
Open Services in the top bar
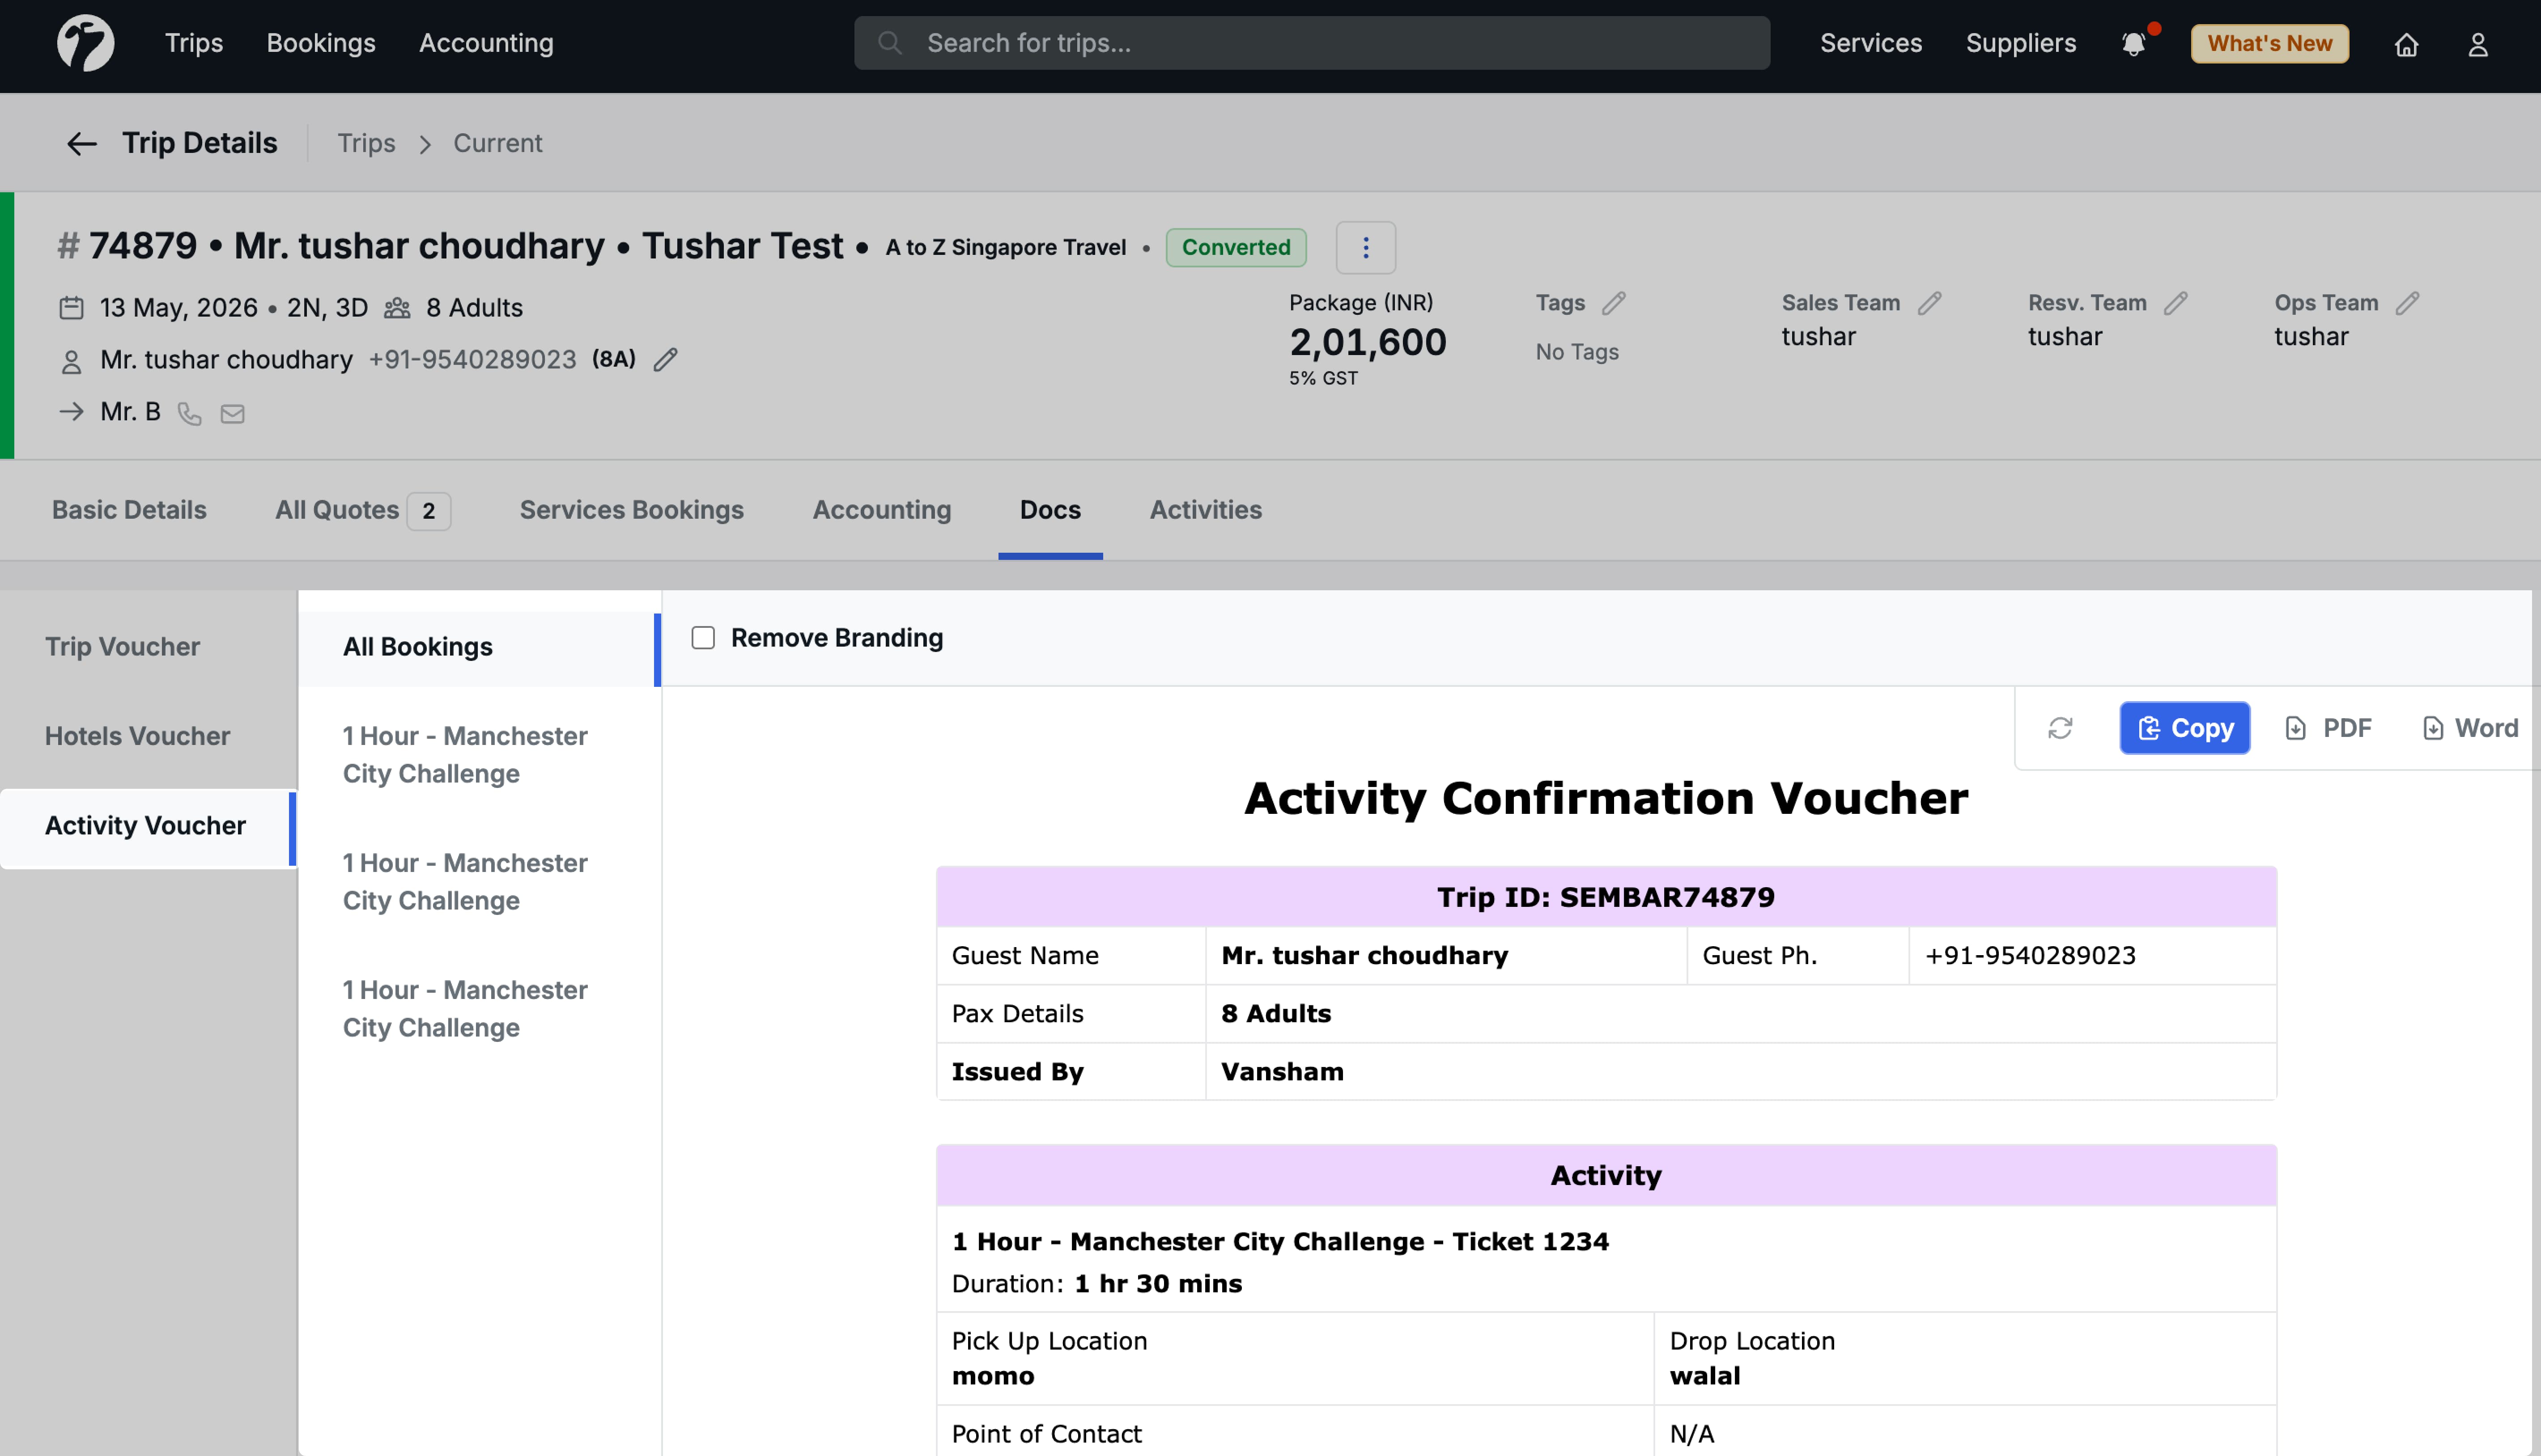pos(1871,43)
